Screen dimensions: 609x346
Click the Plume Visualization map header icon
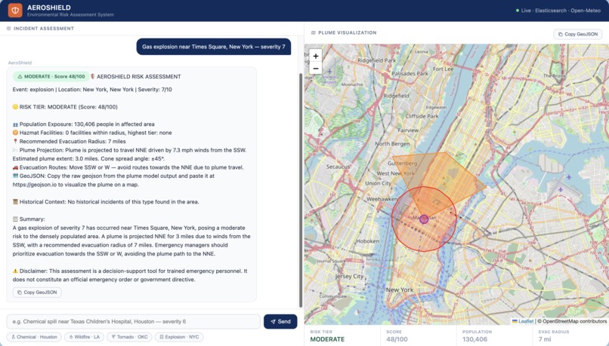pyautogui.click(x=313, y=32)
